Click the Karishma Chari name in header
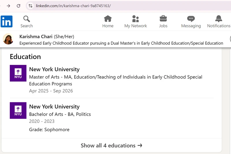Image resolution: width=231 pixels, height=154 pixels. click(36, 37)
